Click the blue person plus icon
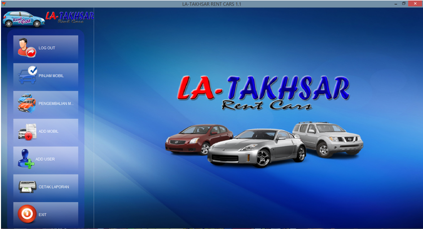423x229 pixels. click(x=26, y=159)
